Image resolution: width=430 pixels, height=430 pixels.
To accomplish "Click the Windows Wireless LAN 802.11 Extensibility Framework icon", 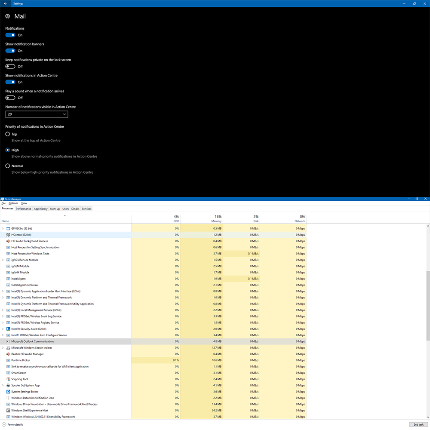I will 8,417.
